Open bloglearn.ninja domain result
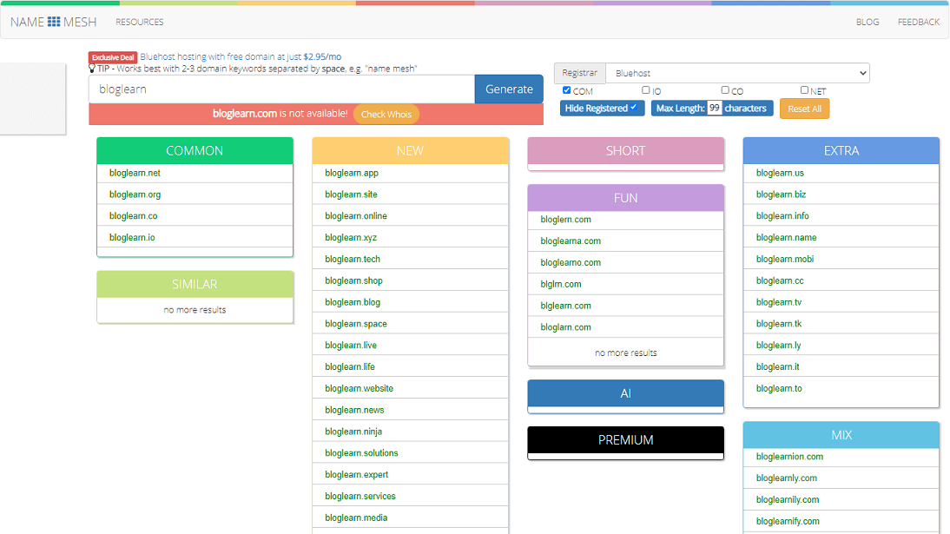 353,432
